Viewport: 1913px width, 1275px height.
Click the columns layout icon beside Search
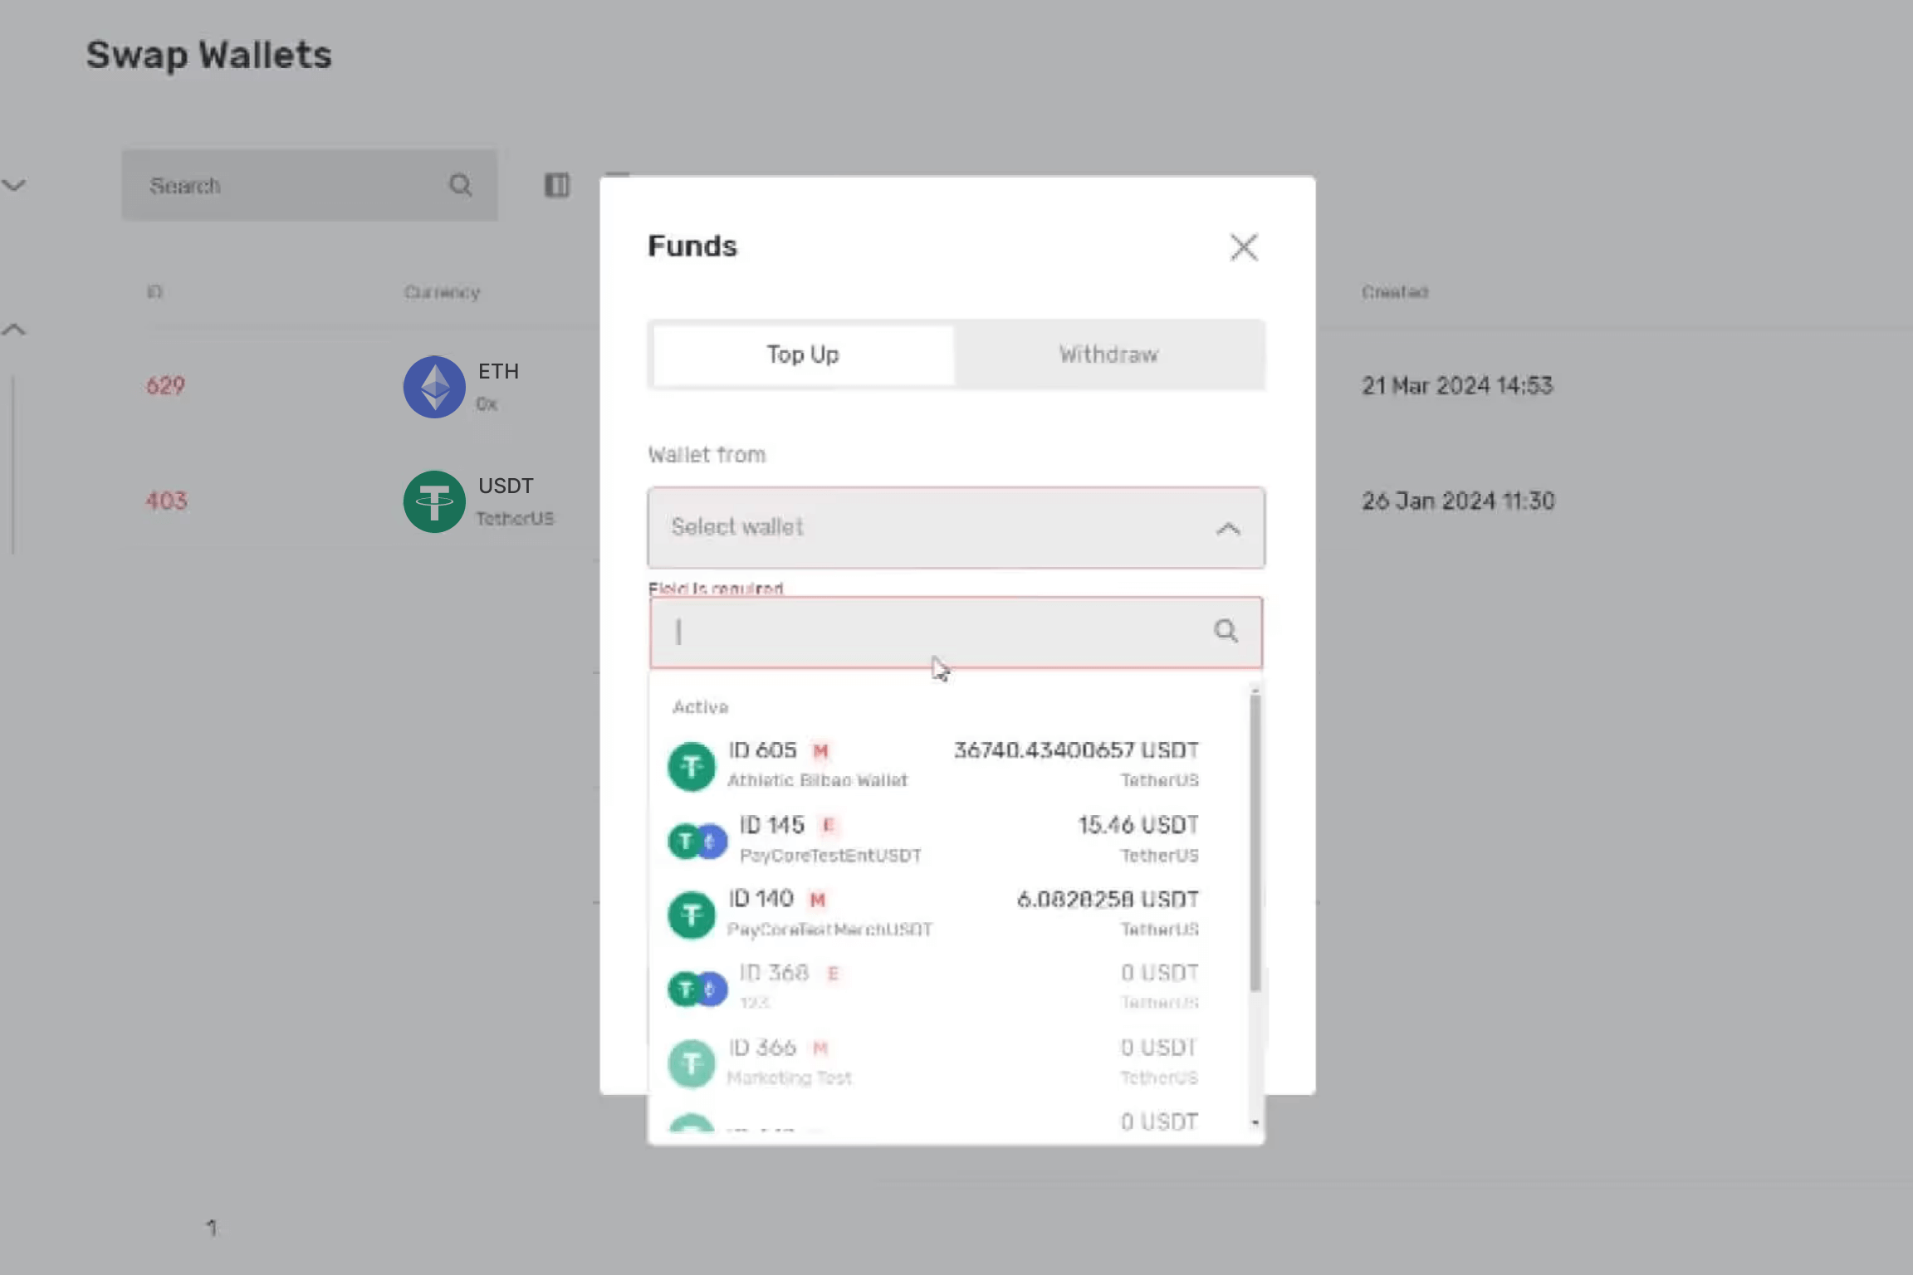(556, 185)
